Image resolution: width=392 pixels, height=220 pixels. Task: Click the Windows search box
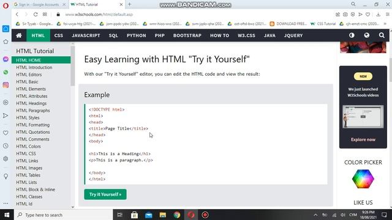point(63,215)
